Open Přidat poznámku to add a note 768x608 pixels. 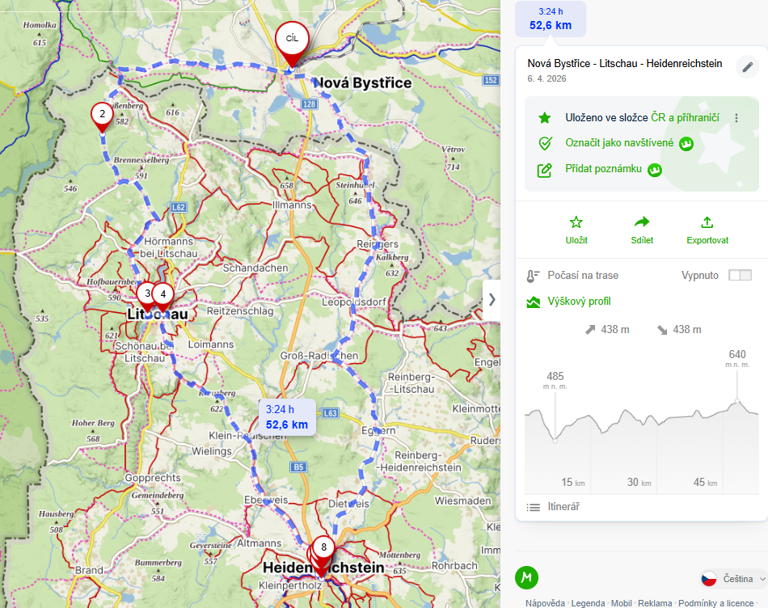coord(603,169)
